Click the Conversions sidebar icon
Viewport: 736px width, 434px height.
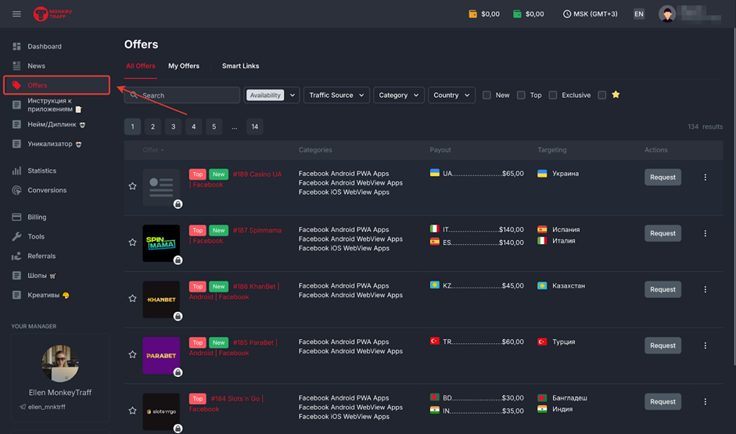click(x=17, y=190)
